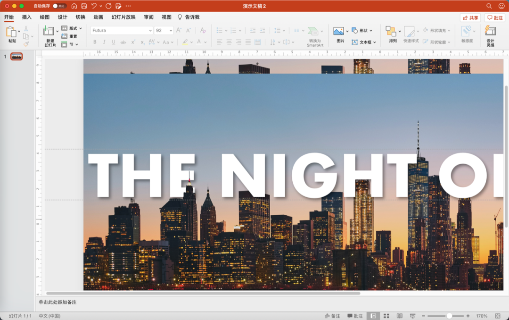Toggle the AutoSave (自动保存) switch

(x=59, y=6)
